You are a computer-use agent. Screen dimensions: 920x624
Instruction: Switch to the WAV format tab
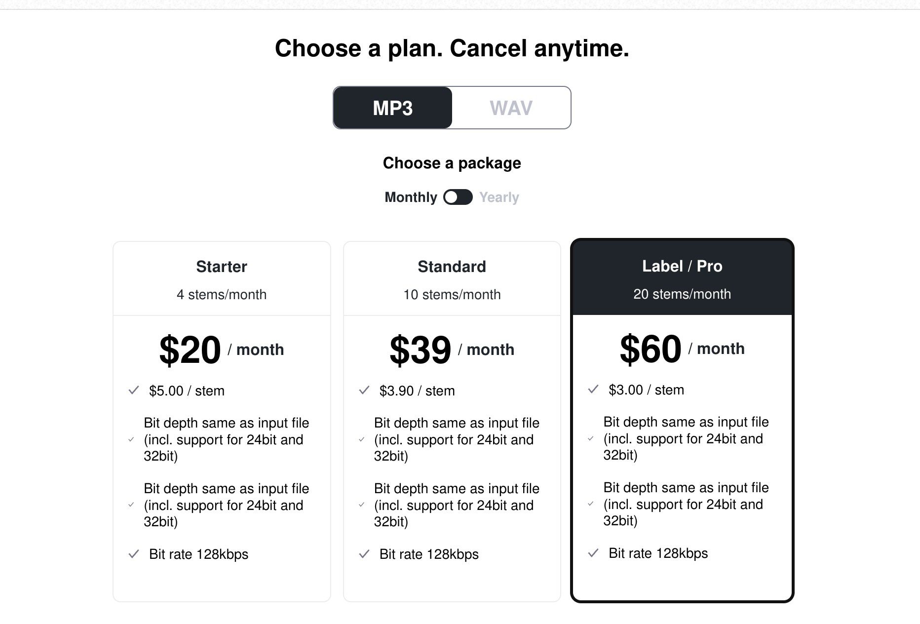pos(511,108)
